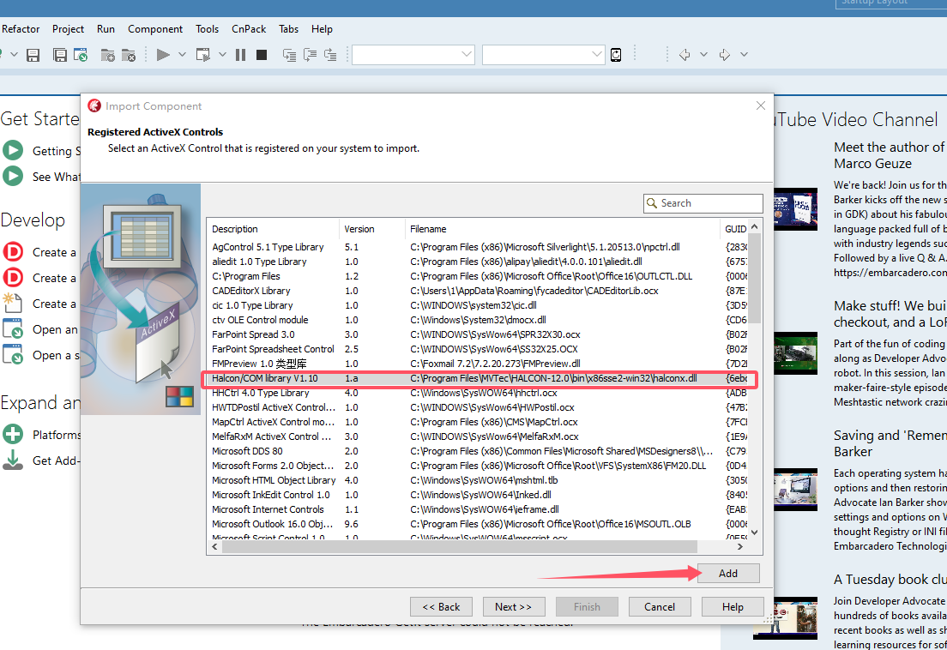Select AgControl 5.1 Type Library row
Viewport: 947px width, 650px height.
click(477, 247)
